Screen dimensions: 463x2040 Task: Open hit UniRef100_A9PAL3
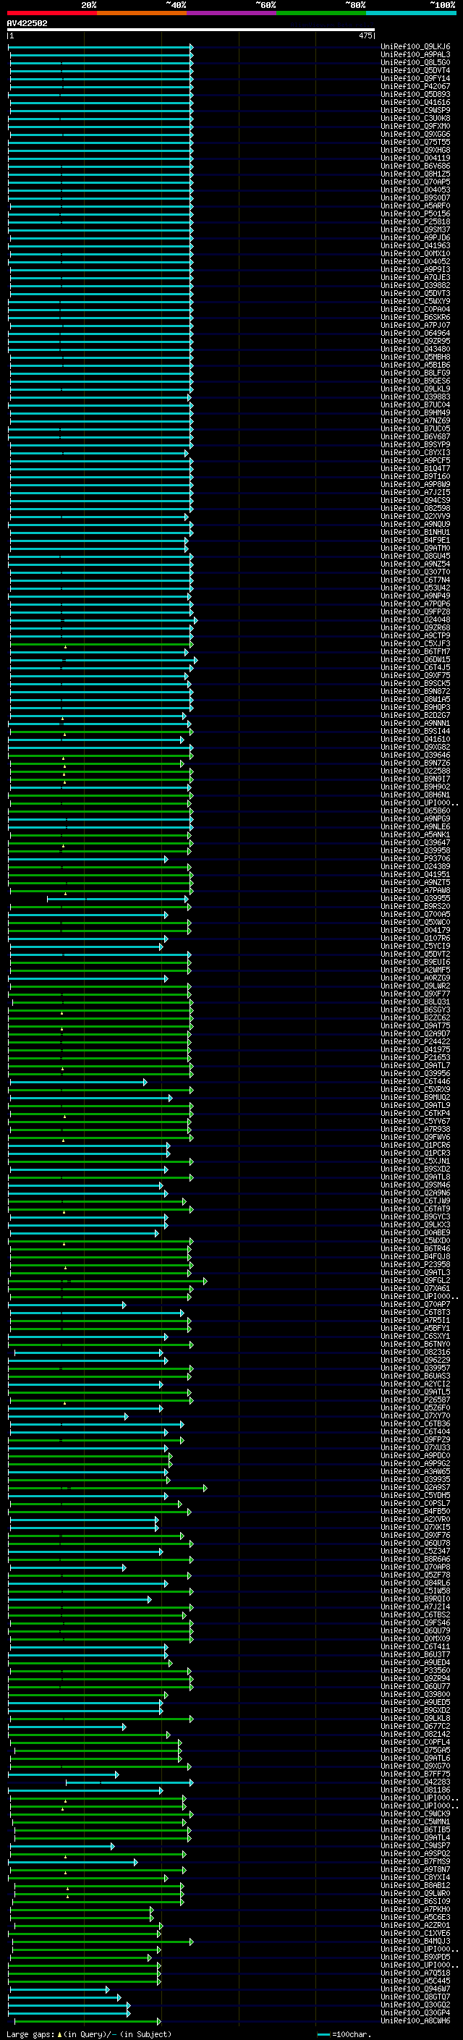(x=415, y=55)
